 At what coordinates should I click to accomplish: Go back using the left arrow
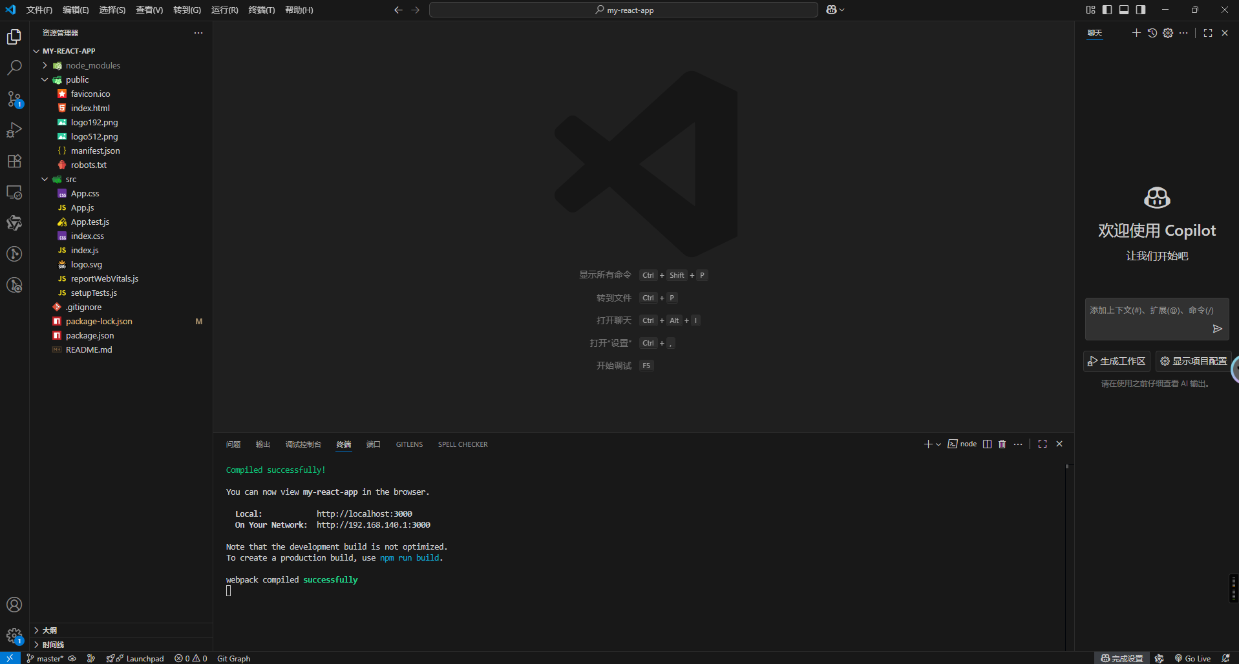point(398,10)
